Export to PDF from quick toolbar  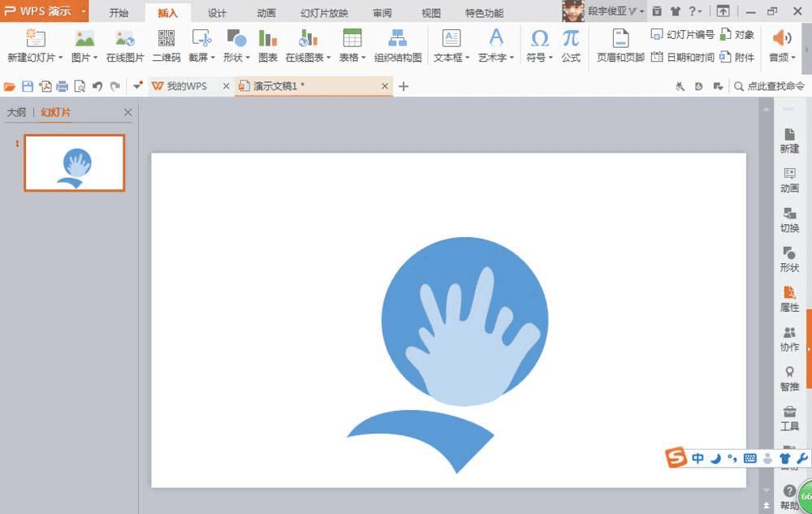point(45,86)
